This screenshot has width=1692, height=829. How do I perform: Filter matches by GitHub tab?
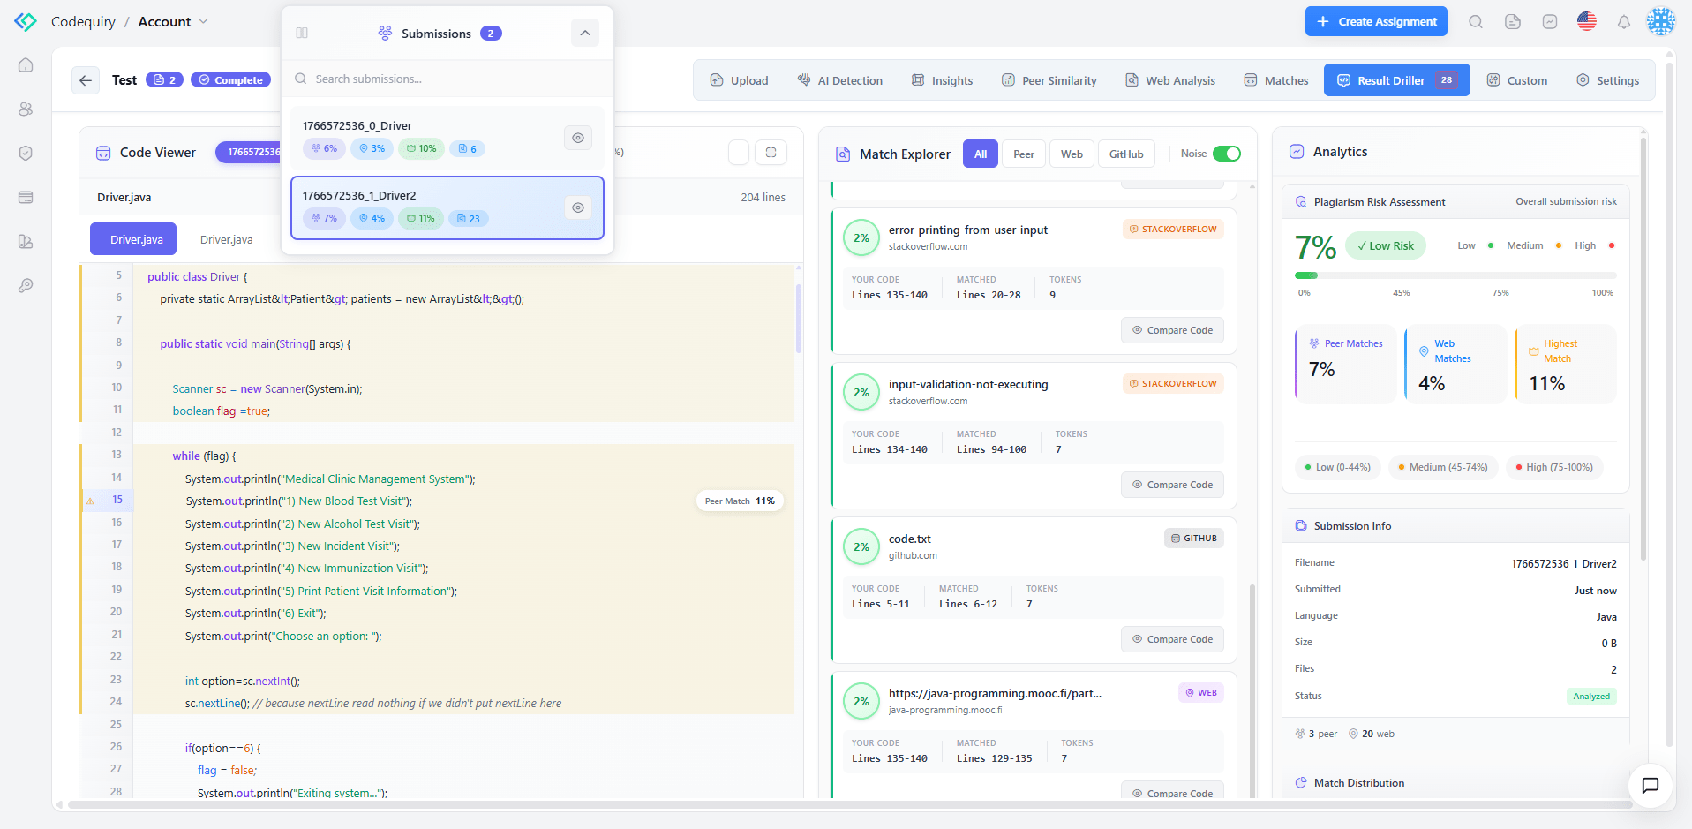tap(1125, 154)
